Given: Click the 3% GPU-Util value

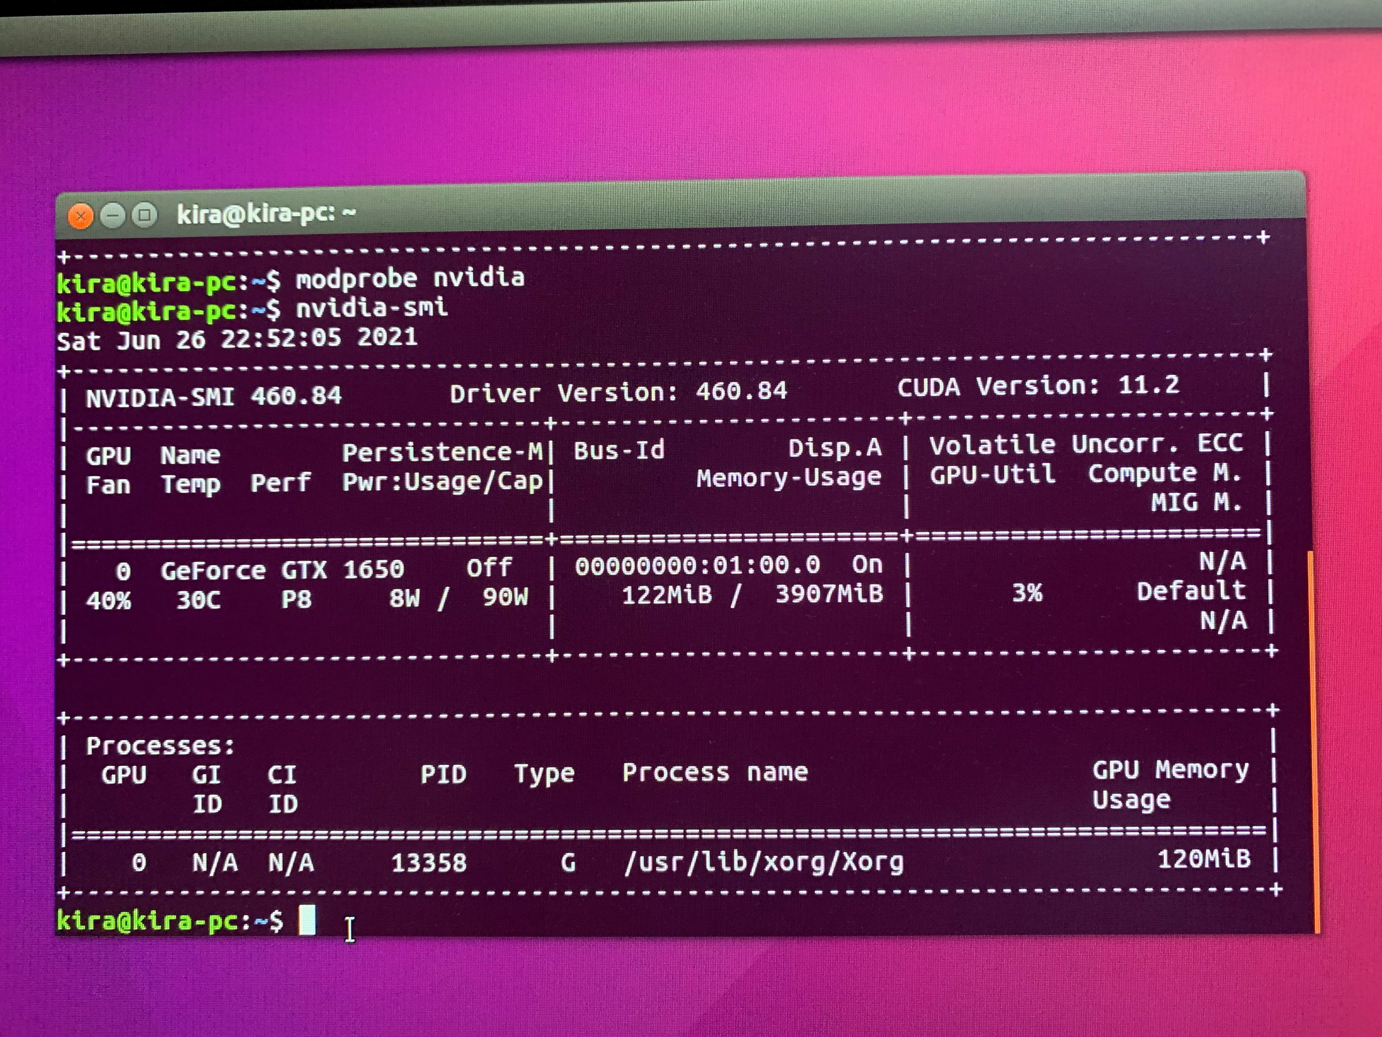Looking at the screenshot, I should [x=1027, y=593].
